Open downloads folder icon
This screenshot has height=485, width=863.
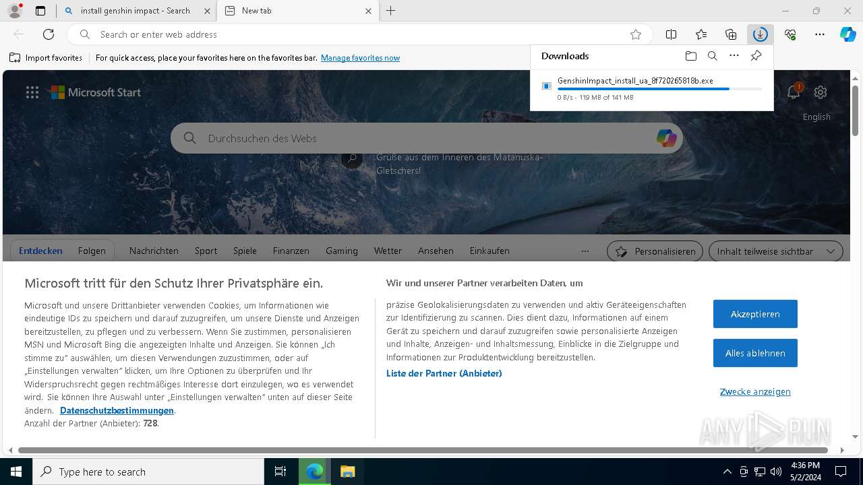pyautogui.click(x=690, y=56)
